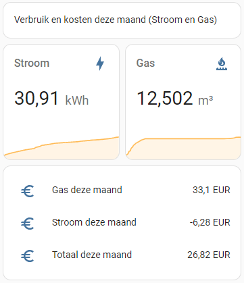Click the euro icon beside Gas deze maand
Viewport: 244px width, 283px height.
point(28,191)
